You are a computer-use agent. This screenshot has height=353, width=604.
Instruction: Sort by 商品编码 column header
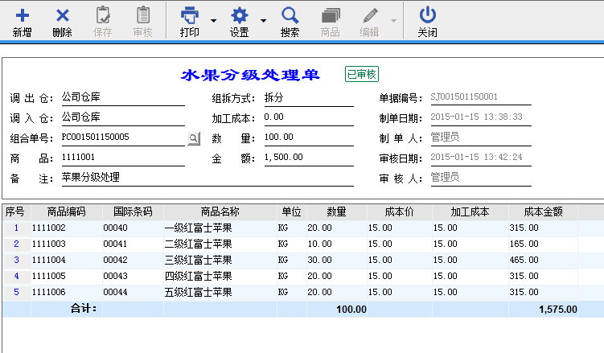coord(67,211)
